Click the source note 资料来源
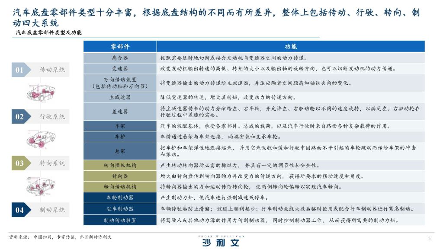Viewport: 443px width, 249px height. [x=60, y=237]
